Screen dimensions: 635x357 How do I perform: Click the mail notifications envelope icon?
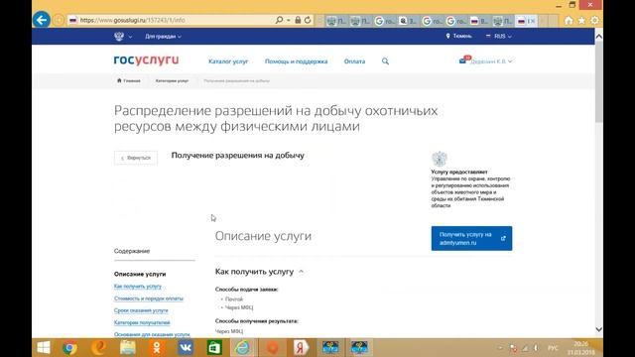coord(462,60)
